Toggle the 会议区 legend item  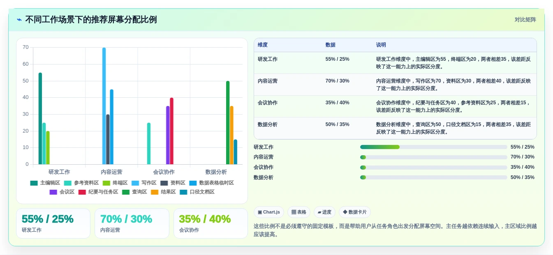(62, 192)
